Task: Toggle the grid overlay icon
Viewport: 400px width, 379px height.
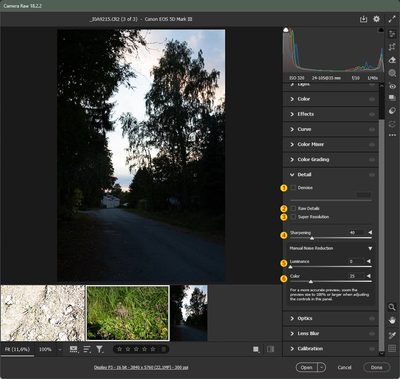Action: pyautogui.click(x=392, y=348)
